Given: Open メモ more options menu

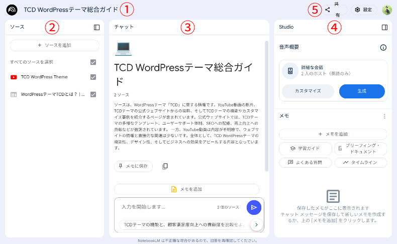Looking at the screenshot, I should pyautogui.click(x=384, y=116).
